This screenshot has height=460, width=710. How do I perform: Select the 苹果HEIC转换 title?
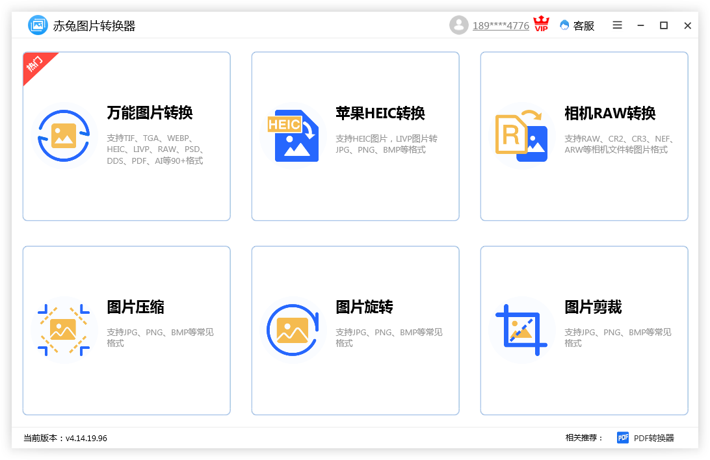click(x=380, y=113)
